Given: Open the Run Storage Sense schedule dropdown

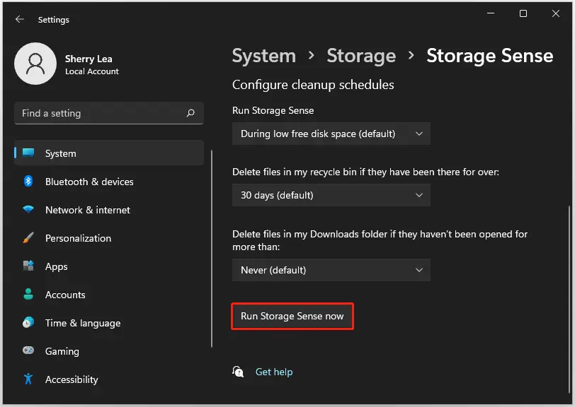Looking at the screenshot, I should 331,134.
